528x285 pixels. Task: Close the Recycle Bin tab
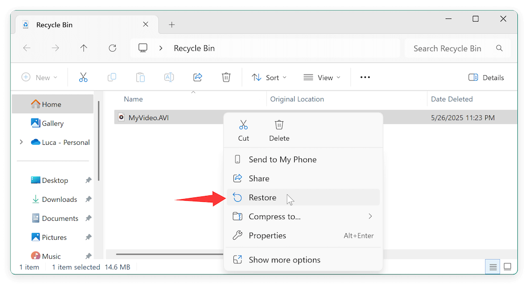click(x=146, y=24)
